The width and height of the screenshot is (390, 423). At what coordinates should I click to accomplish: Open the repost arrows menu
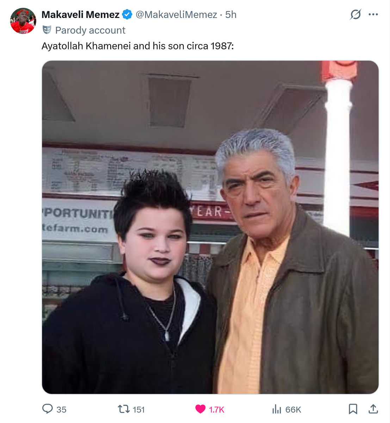[124, 409]
